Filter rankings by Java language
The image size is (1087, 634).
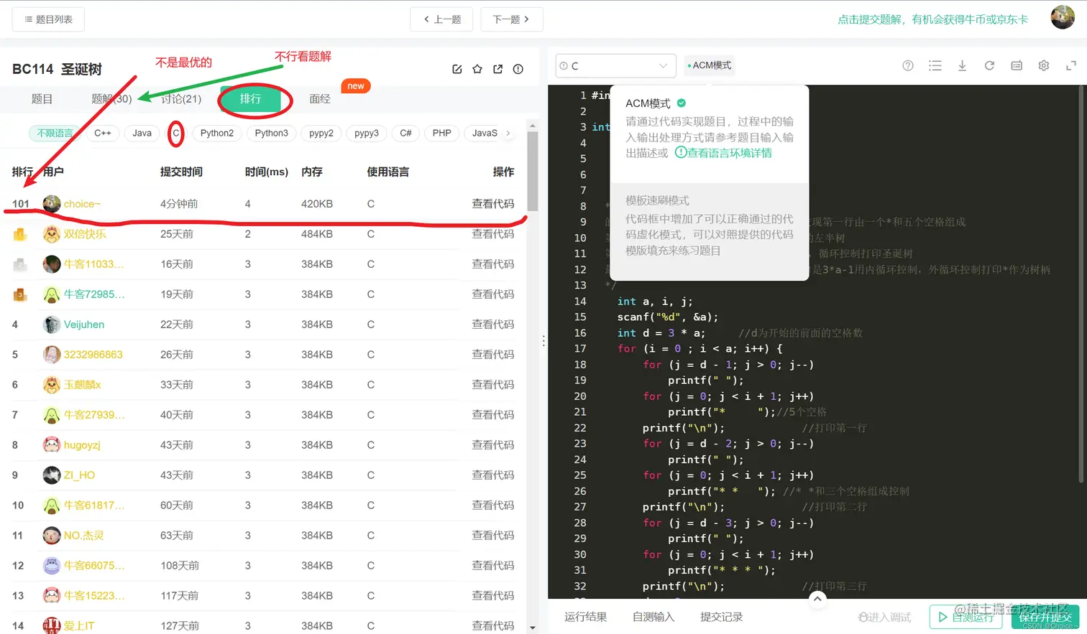(141, 133)
